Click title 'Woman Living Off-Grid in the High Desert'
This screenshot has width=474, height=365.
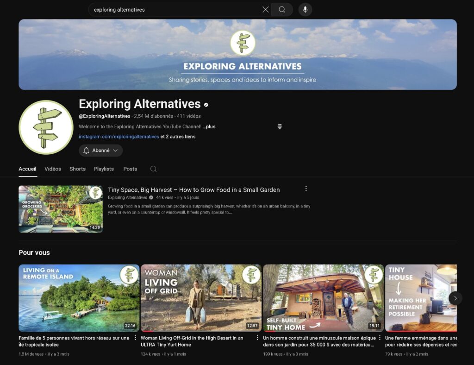coord(192,341)
